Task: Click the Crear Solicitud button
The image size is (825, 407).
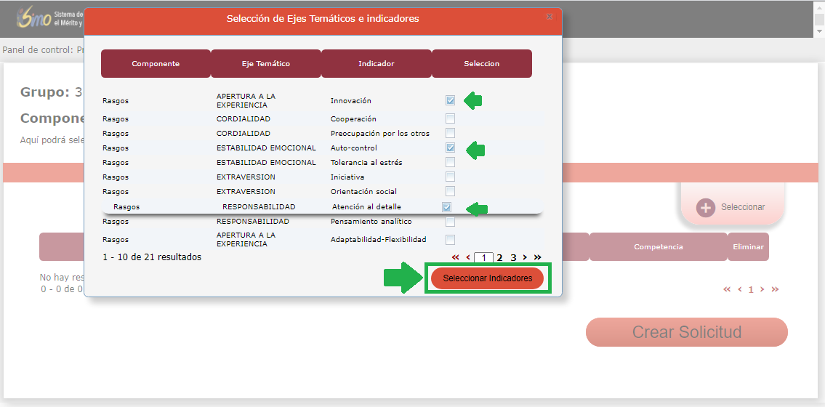Action: 686,332
